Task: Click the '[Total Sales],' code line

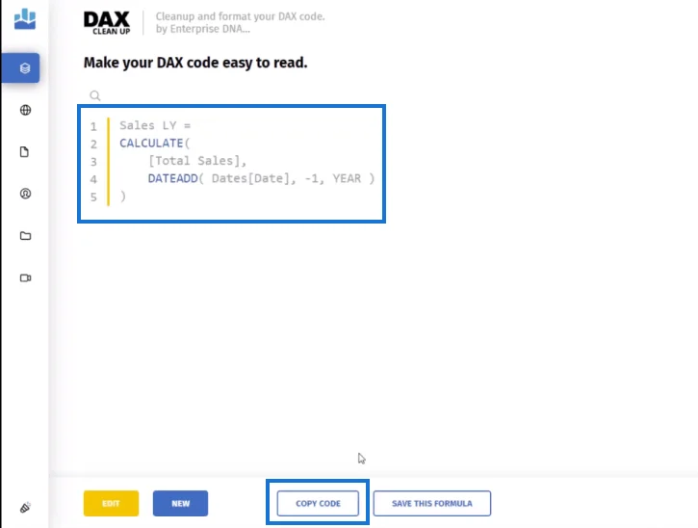Action: 197,161
